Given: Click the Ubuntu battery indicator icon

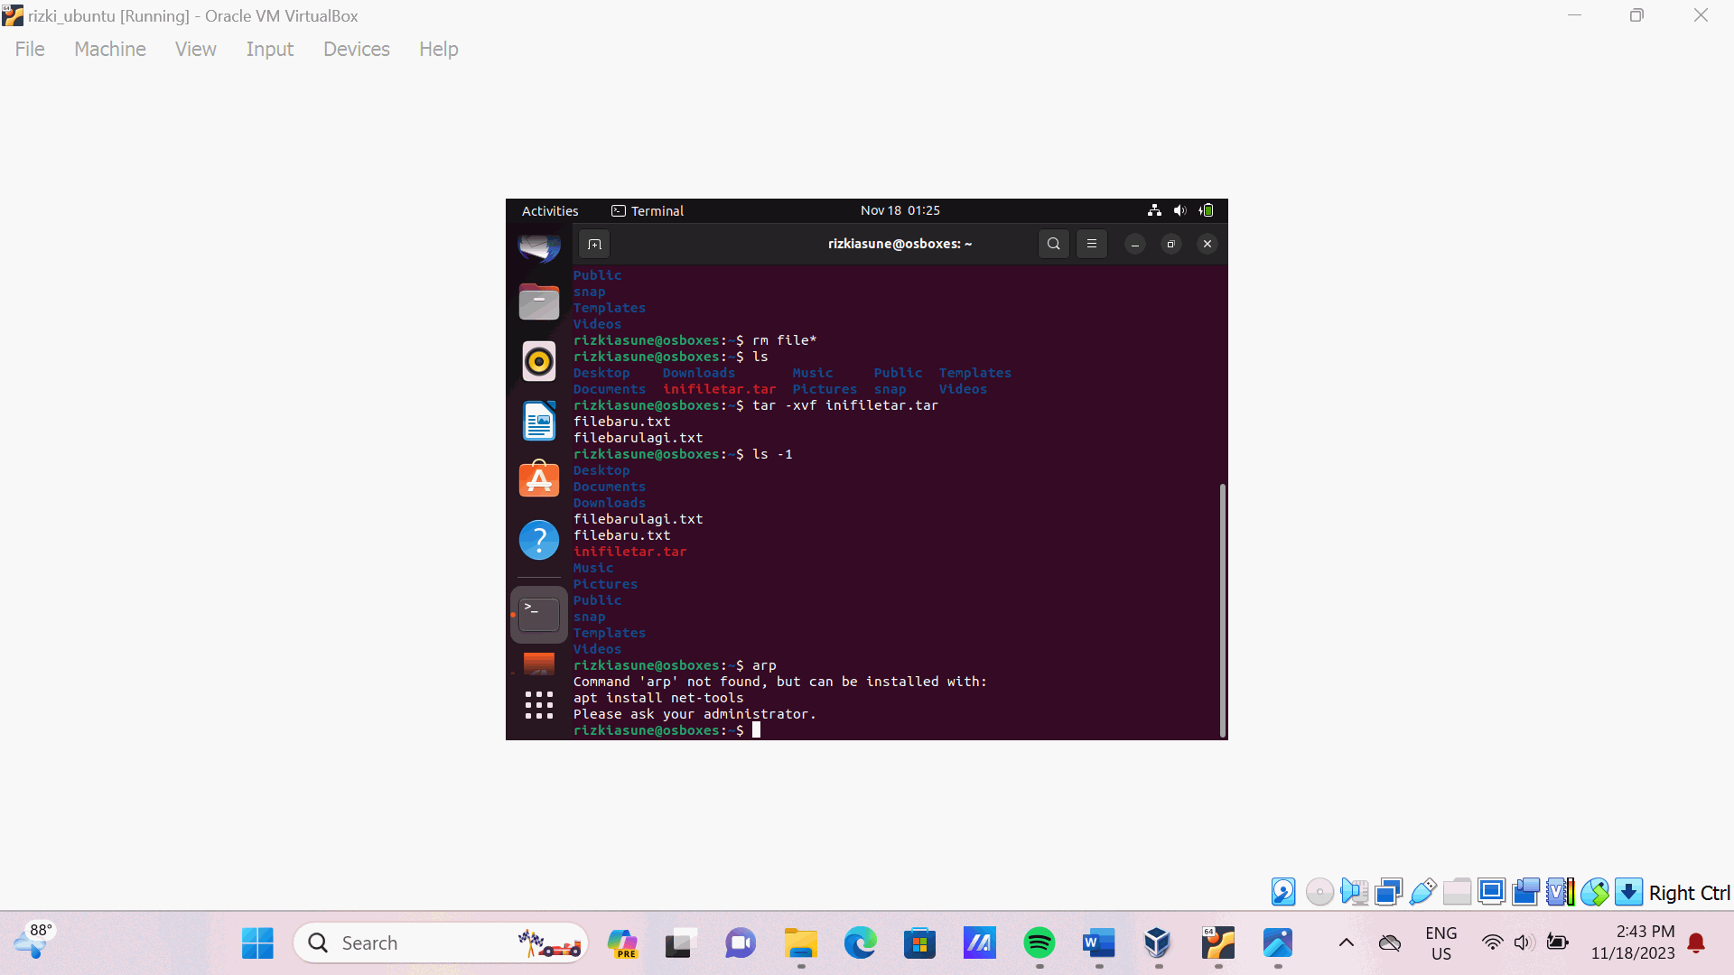Looking at the screenshot, I should pyautogui.click(x=1206, y=210).
